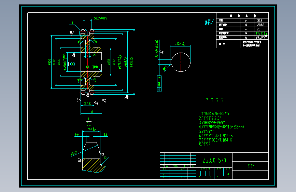Click the circular keyway bore view
This screenshot has width=296, height=192.
click(181, 62)
